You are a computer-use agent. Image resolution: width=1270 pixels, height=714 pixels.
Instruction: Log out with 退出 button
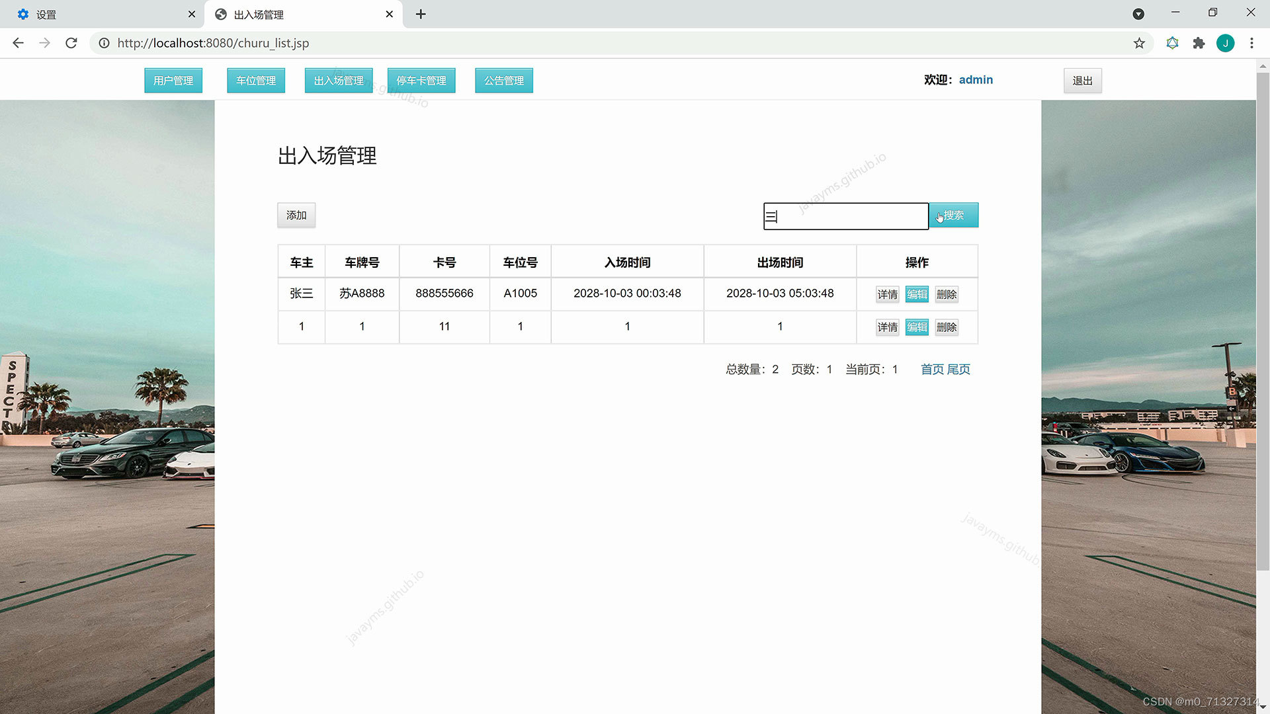point(1083,81)
